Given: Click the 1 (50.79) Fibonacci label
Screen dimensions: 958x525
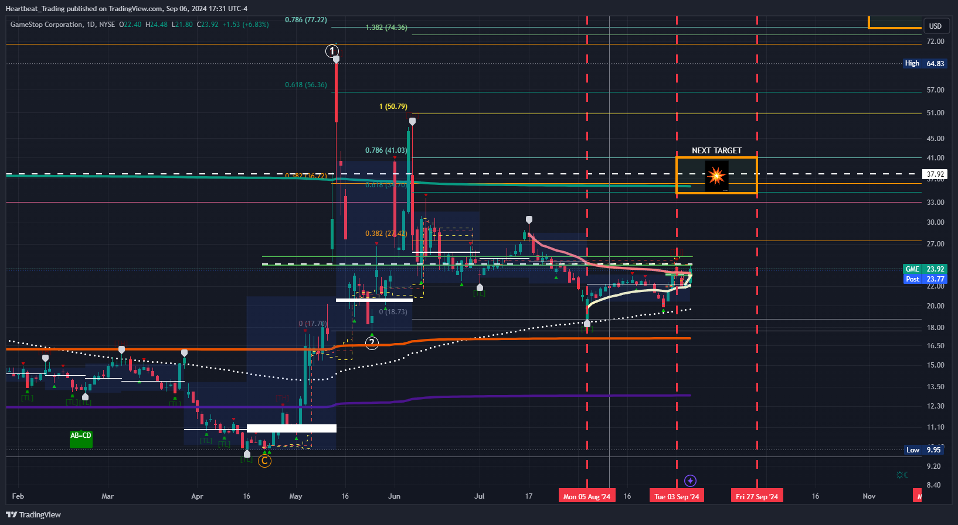Looking at the screenshot, I should click(x=393, y=107).
